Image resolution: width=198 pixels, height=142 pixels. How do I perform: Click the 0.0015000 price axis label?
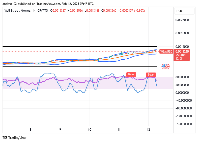click(182, 47)
